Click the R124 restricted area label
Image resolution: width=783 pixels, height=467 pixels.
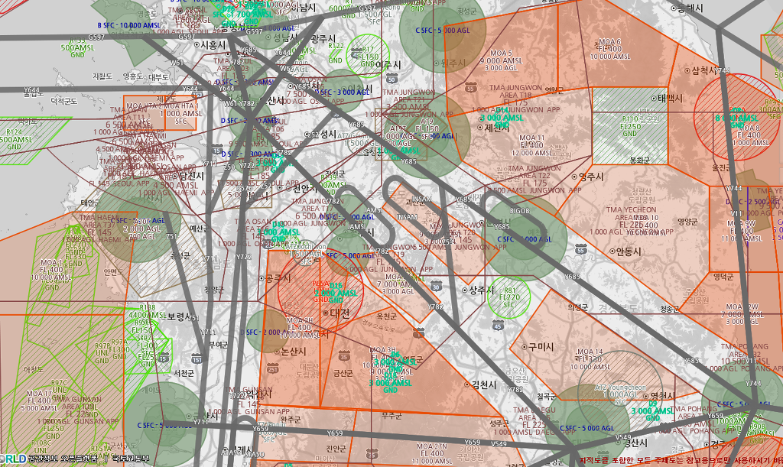tap(14, 139)
